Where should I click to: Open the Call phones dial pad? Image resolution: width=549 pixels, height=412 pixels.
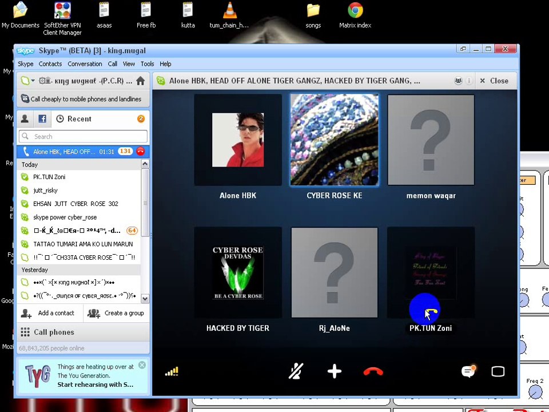click(83, 332)
